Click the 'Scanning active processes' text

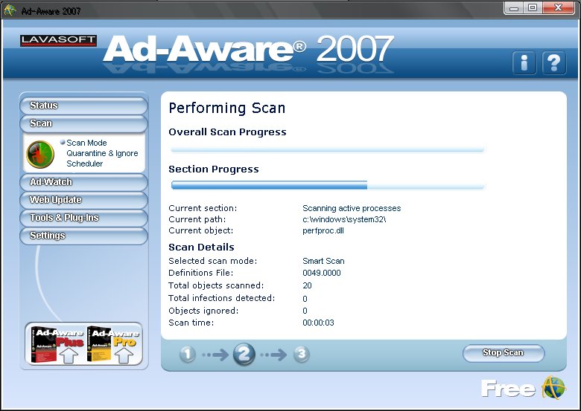352,208
